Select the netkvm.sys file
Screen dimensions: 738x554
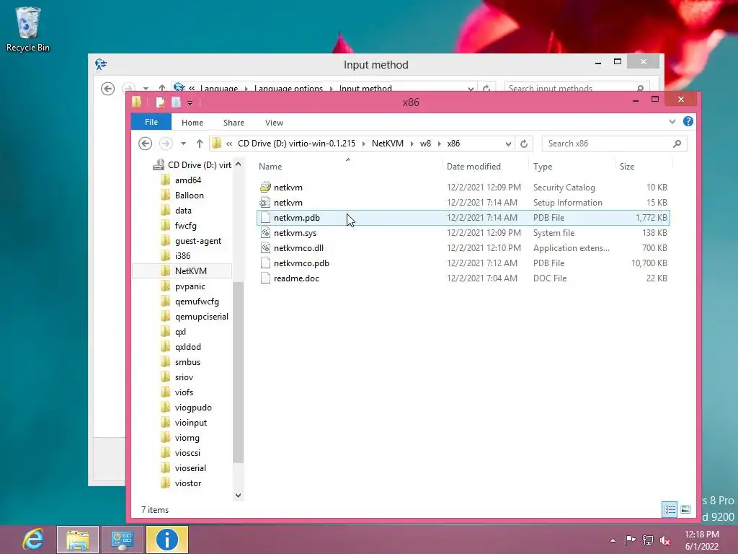[463, 233]
